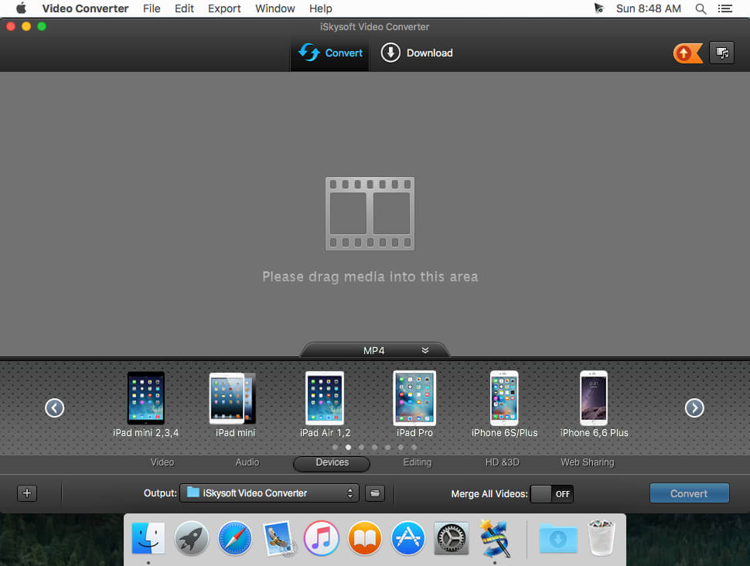Open the Trash in the Dock
Image resolution: width=750 pixels, height=566 pixels.
602,538
